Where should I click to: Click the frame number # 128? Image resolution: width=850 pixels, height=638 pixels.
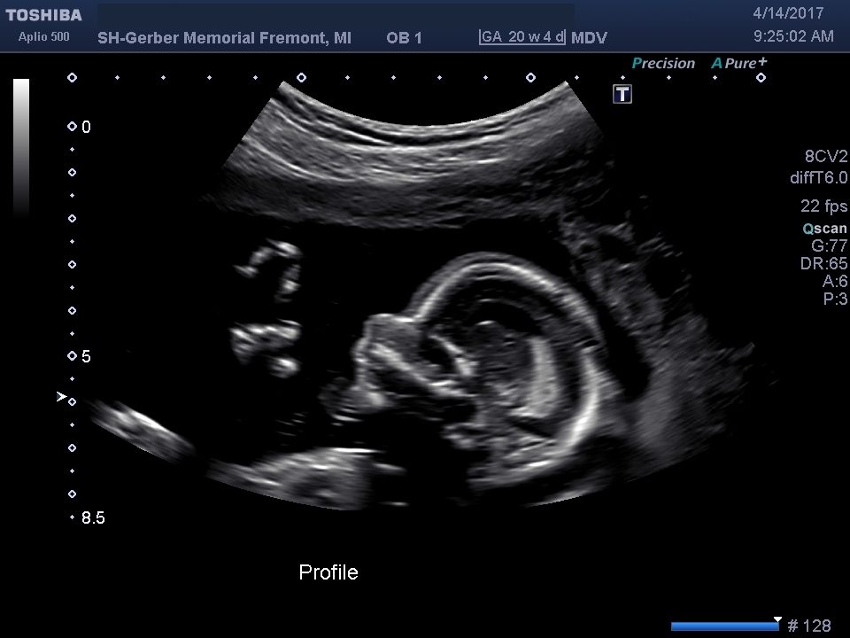click(x=809, y=626)
